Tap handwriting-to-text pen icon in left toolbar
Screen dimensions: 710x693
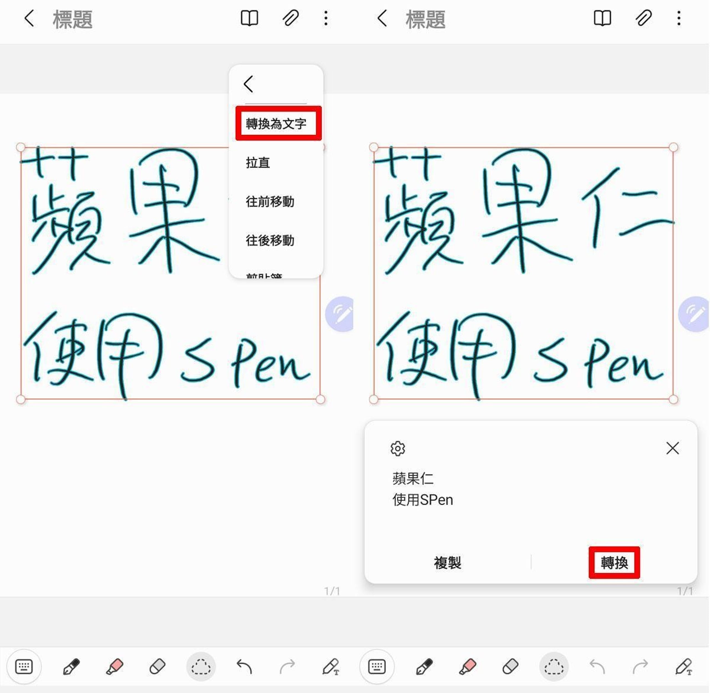coord(331,667)
